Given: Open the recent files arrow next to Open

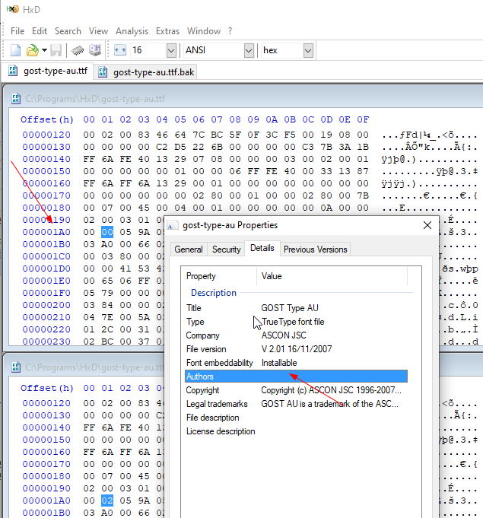Looking at the screenshot, I should (44, 50).
